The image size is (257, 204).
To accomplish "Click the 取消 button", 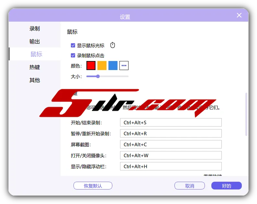I will point(190,186).
